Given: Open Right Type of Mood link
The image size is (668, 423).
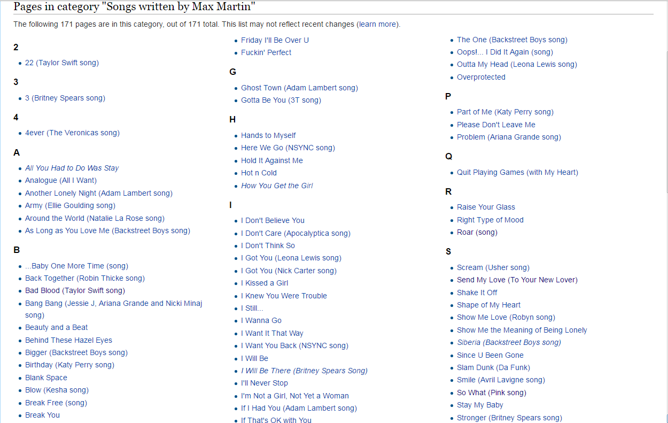Looking at the screenshot, I should [490, 220].
